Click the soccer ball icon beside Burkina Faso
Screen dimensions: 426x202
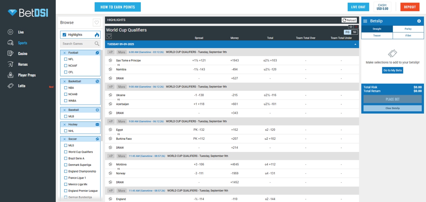110,139
